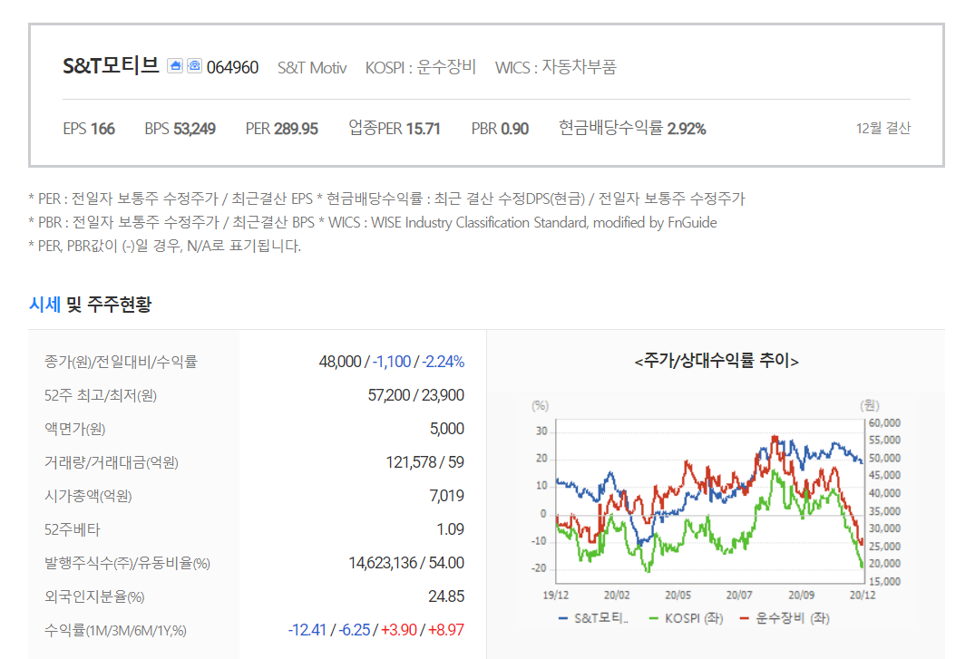Open the company homepage house icon
The width and height of the screenshot is (975, 659).
175,66
